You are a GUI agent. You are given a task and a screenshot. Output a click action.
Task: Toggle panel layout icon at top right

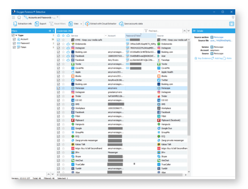click(x=232, y=24)
